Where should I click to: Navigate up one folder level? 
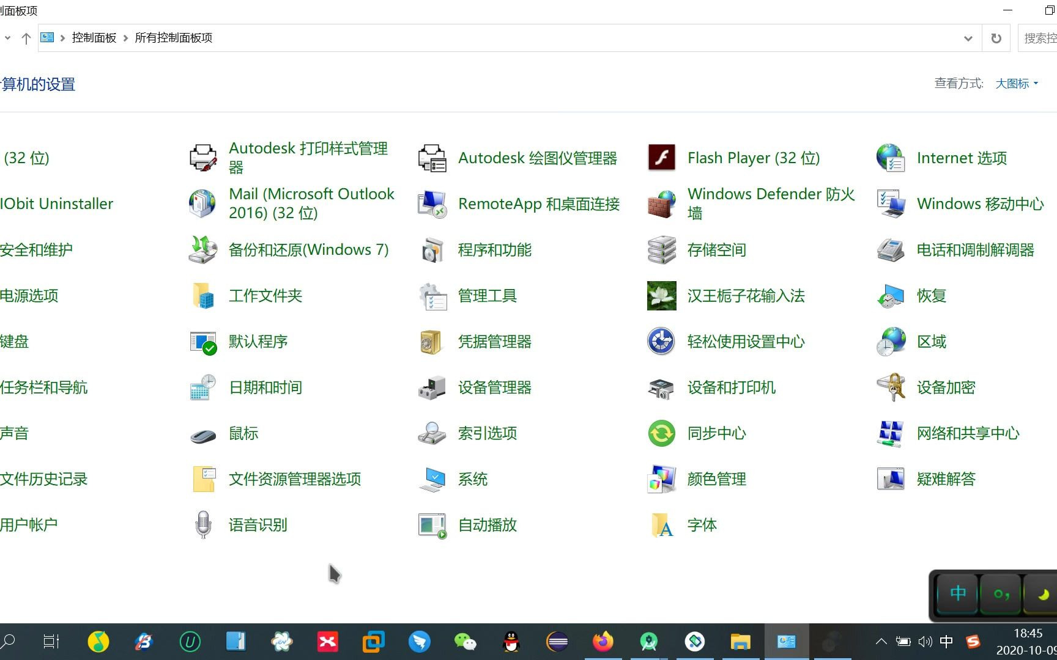tap(26, 37)
